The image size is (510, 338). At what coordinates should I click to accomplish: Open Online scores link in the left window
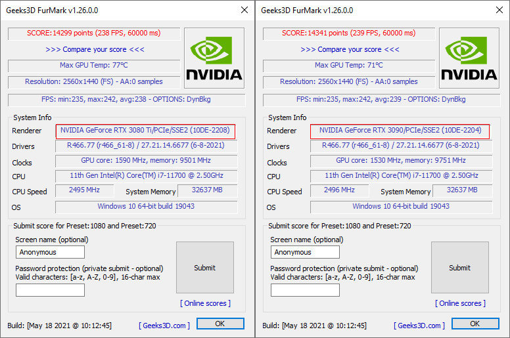(205, 303)
